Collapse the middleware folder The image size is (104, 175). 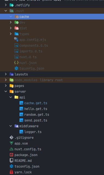coord(11,126)
